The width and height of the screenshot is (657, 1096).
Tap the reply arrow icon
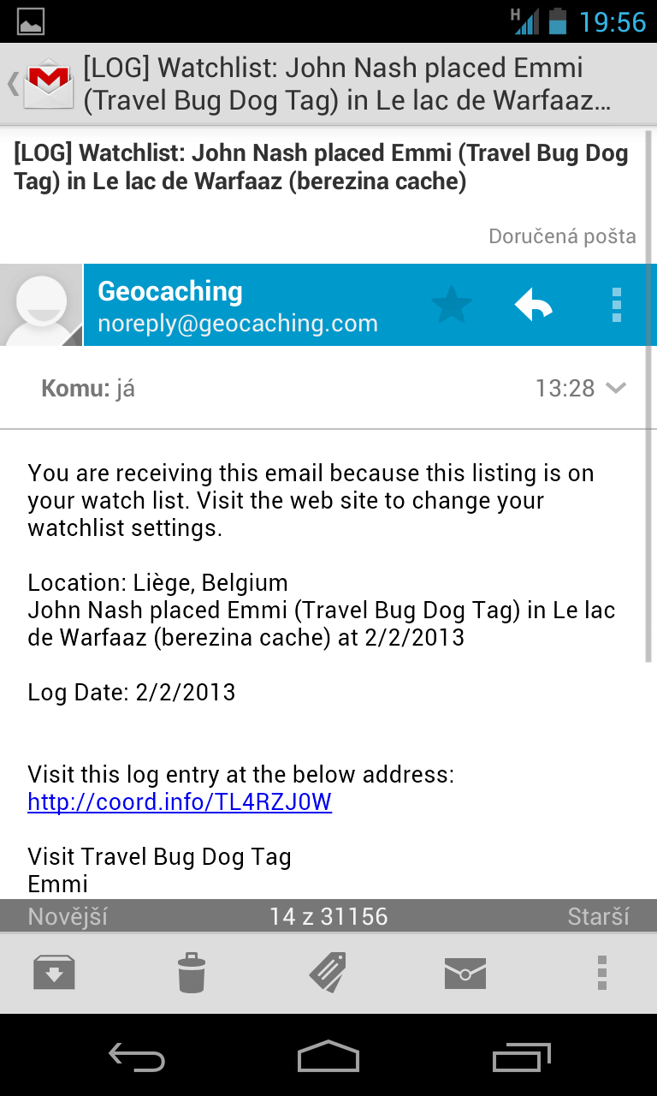pos(533,305)
